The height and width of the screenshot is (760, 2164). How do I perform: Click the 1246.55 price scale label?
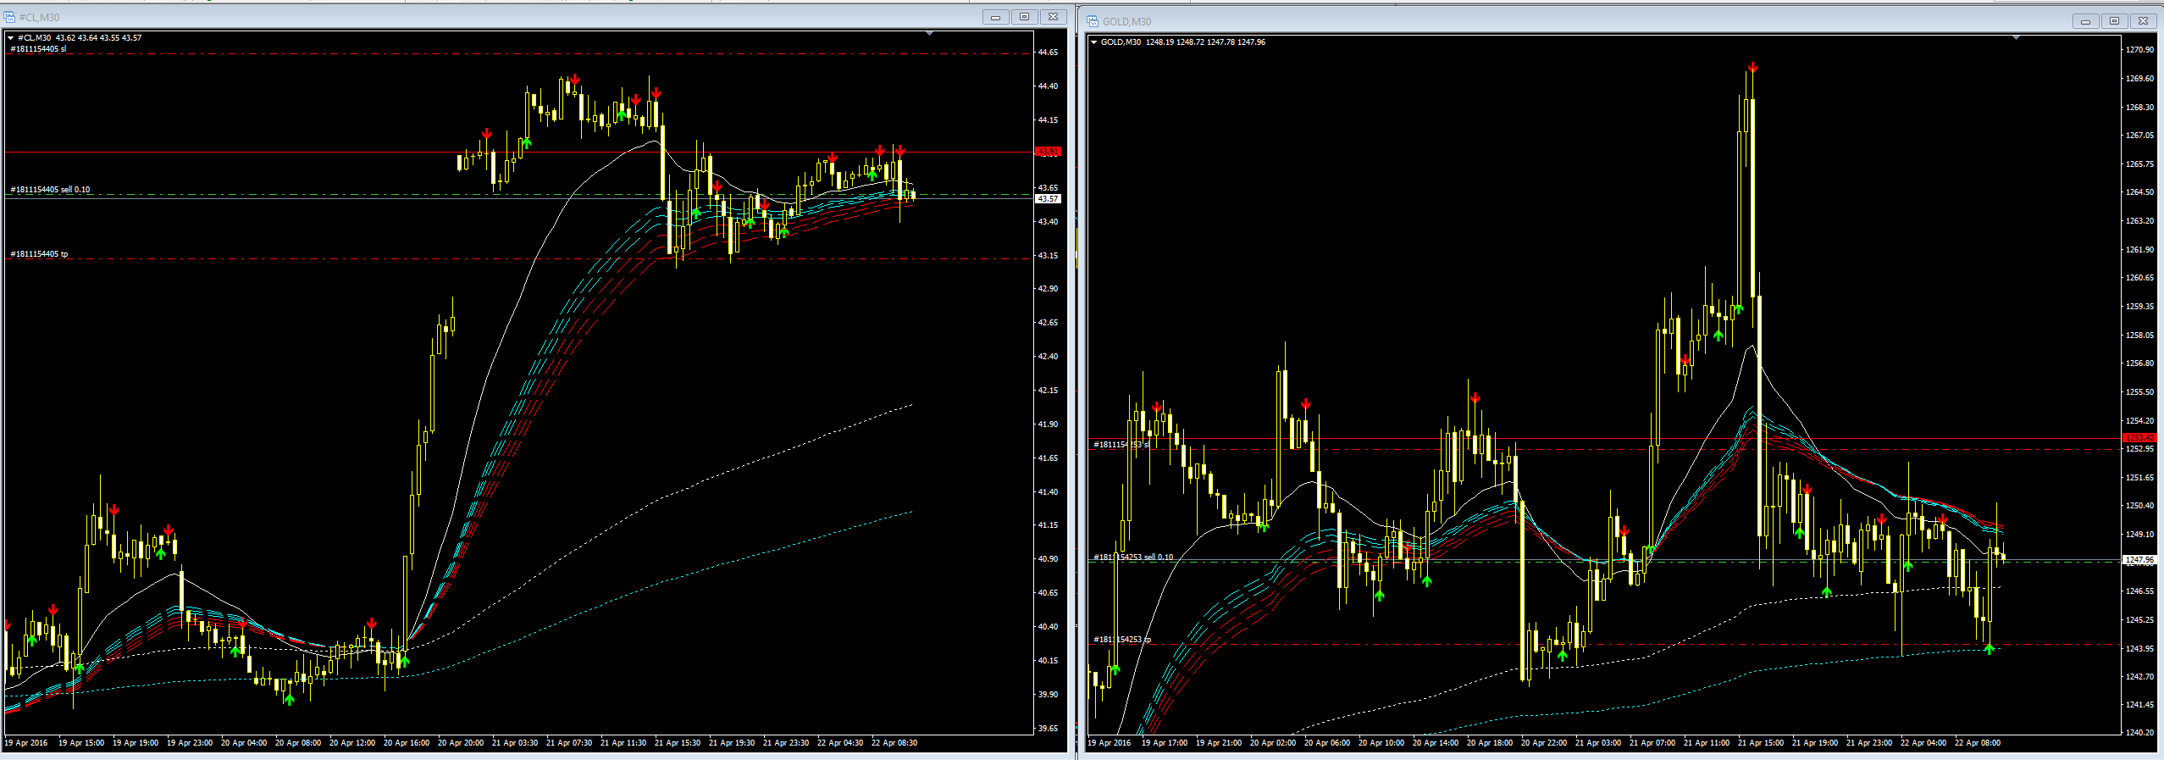pos(2139,591)
